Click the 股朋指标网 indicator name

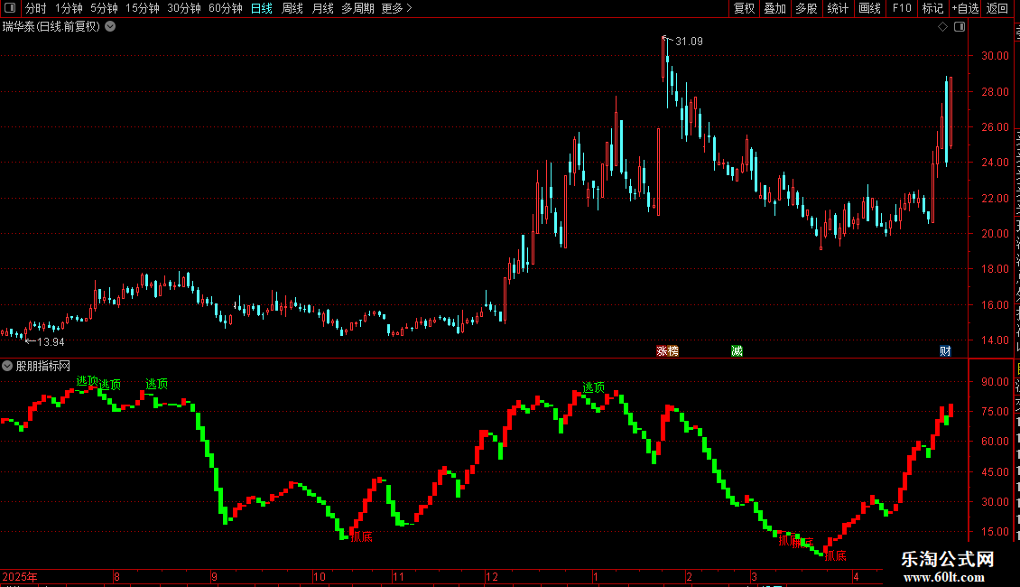(x=43, y=366)
